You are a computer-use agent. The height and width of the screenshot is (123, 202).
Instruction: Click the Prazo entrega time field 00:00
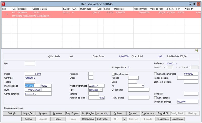coord(46,86)
